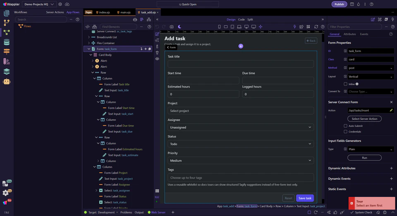397x216 pixels.
Task: Click the grid apps icon beside canvas
Action: click(x=157, y=191)
